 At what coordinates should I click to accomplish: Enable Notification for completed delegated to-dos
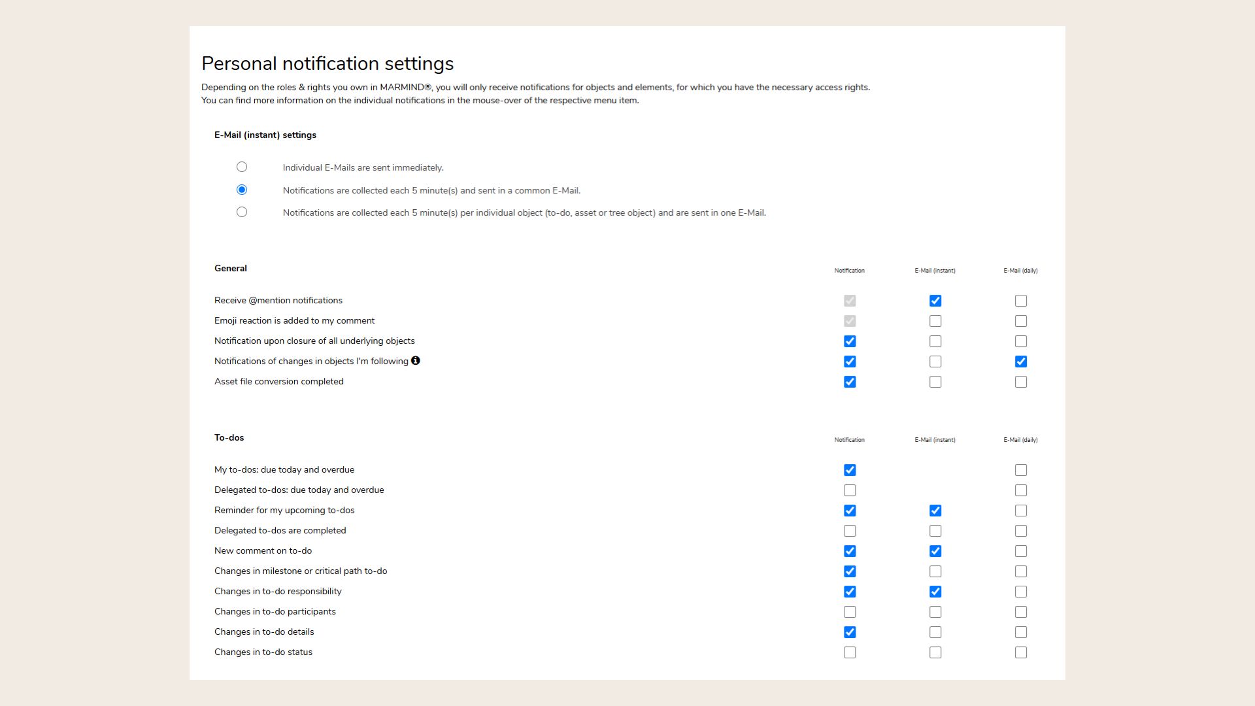[850, 531]
